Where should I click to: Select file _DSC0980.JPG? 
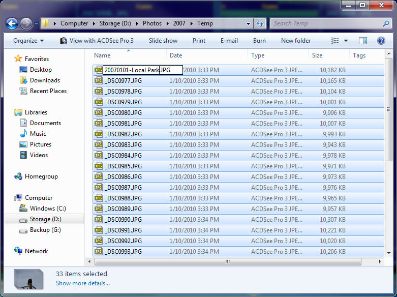click(x=123, y=112)
